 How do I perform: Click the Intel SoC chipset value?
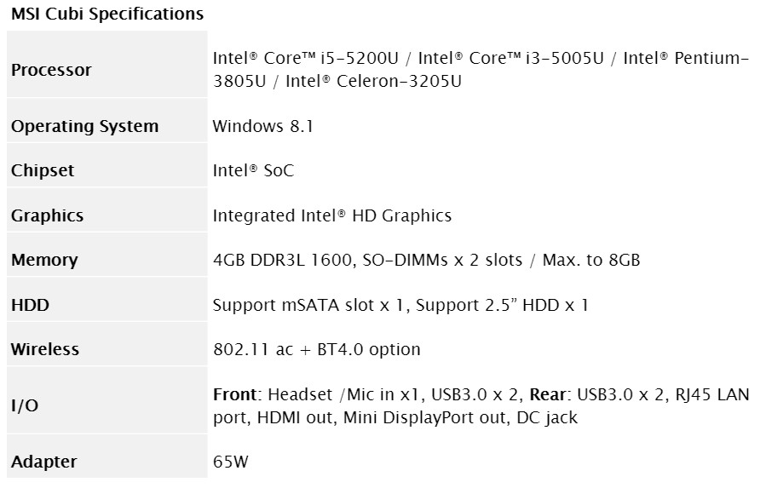(x=253, y=170)
